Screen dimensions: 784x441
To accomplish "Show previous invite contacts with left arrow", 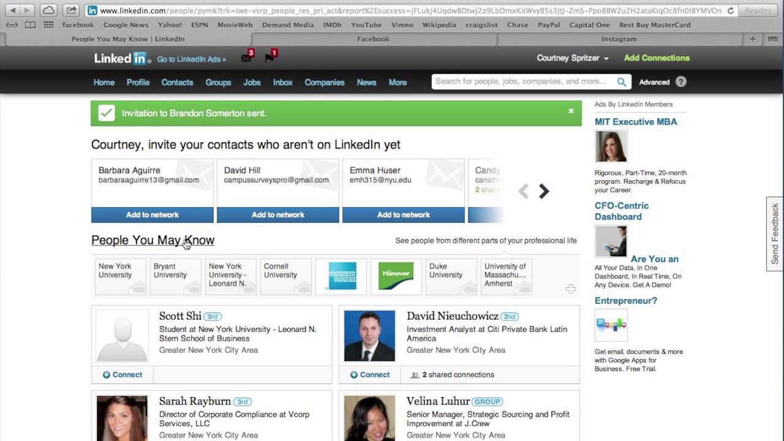I will (523, 191).
